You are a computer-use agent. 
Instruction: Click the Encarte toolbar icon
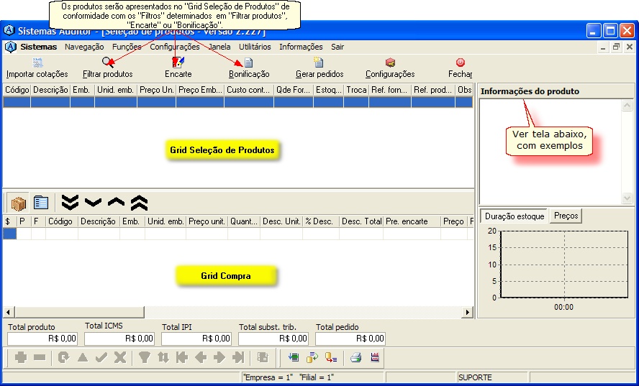(178, 63)
